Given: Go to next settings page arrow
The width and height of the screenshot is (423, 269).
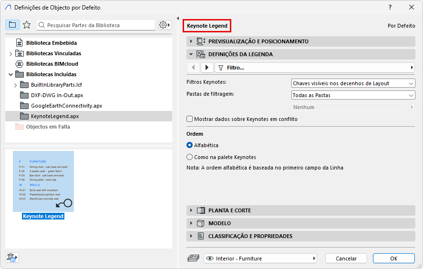Looking at the screenshot, I should (x=207, y=68).
